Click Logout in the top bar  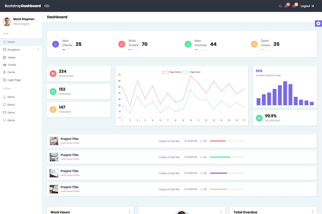point(307,6)
